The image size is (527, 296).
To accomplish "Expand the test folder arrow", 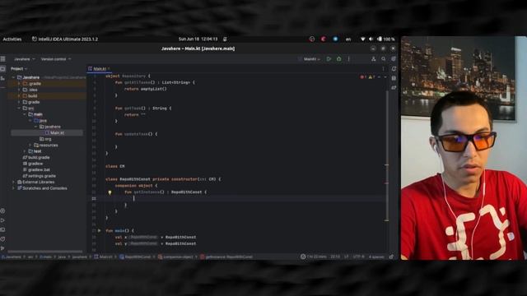I will click(x=25, y=151).
